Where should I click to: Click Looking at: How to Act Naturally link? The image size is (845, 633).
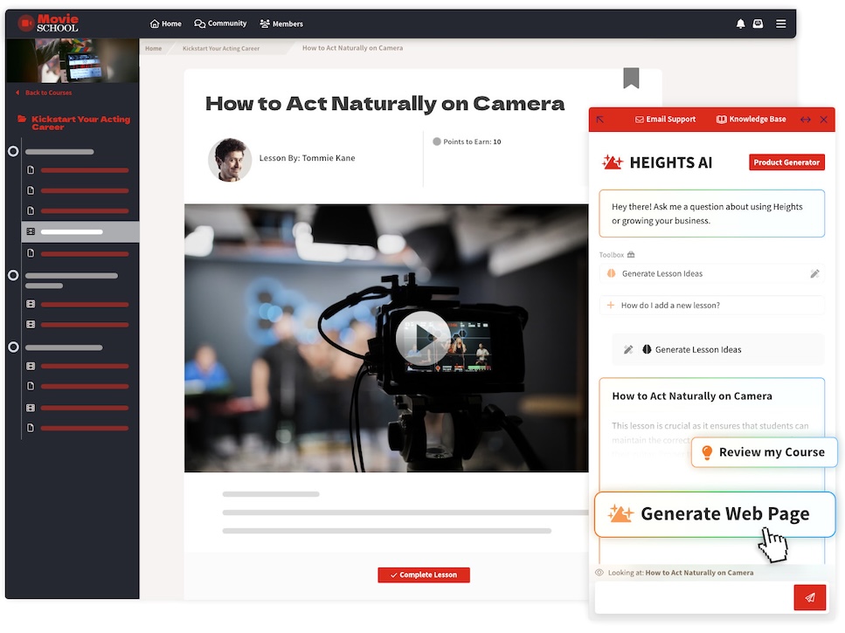point(699,573)
